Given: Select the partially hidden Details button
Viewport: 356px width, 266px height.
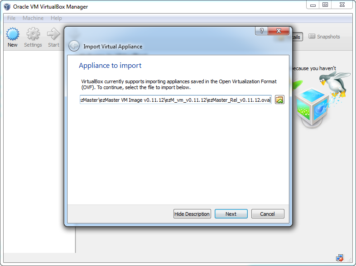Looking at the screenshot, I should click(298, 37).
